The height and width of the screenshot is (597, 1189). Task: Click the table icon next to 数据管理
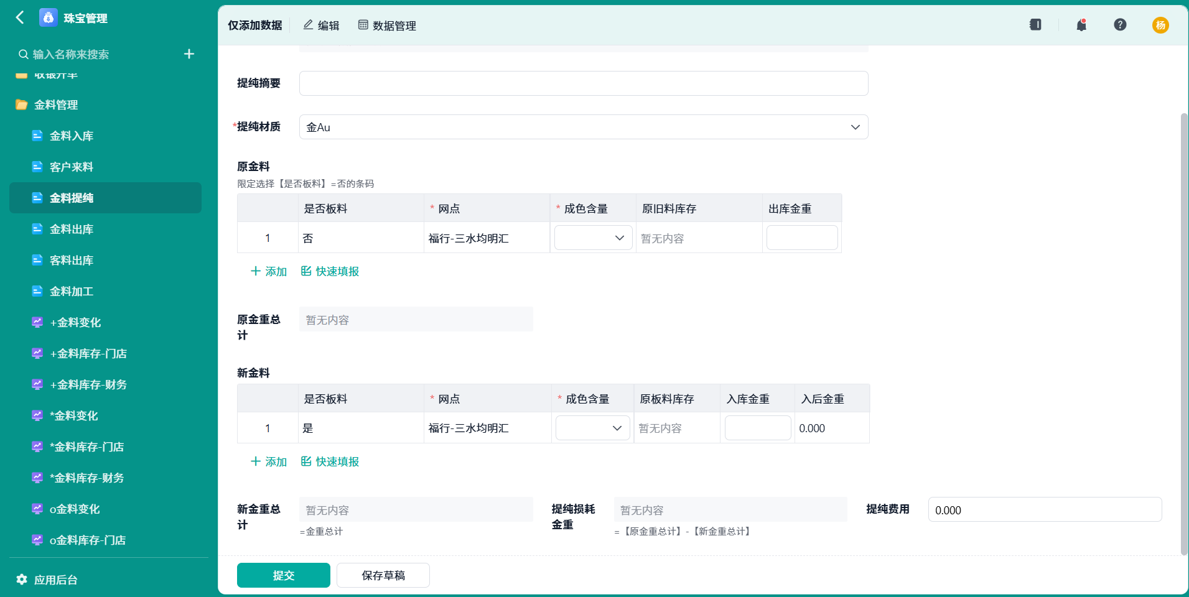pos(363,25)
